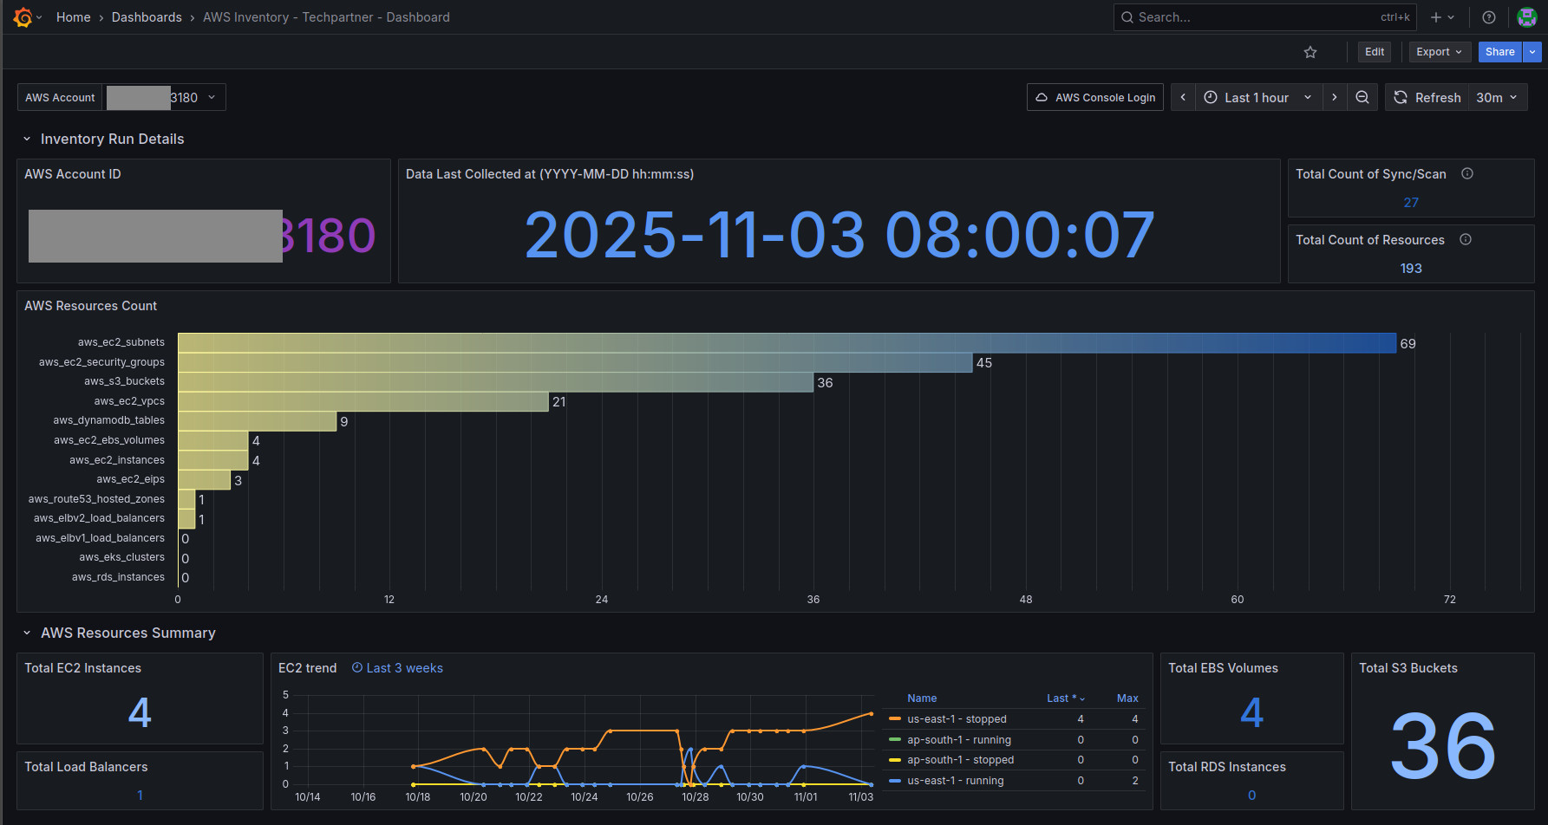Click the Edit dashboard button
The width and height of the screenshot is (1548, 825).
[1374, 52]
